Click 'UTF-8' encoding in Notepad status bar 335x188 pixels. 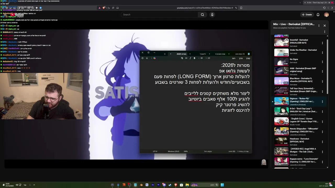point(155,151)
